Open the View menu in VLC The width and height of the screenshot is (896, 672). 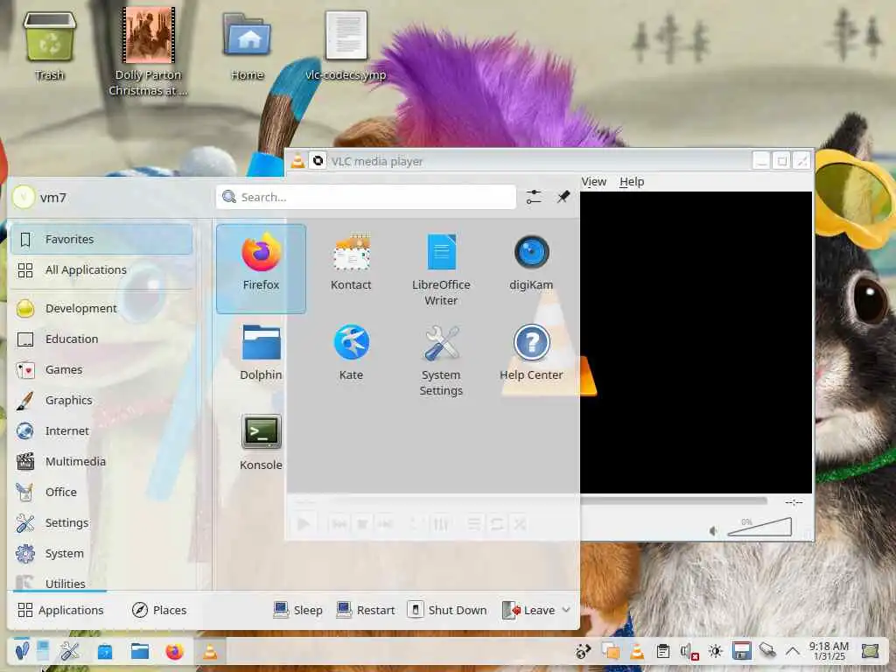point(594,182)
